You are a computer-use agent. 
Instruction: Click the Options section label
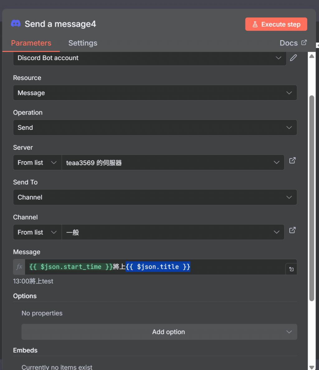click(25, 296)
